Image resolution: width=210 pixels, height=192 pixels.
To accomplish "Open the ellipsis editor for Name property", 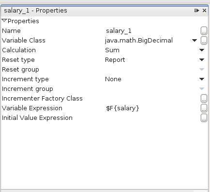I will (204, 31).
